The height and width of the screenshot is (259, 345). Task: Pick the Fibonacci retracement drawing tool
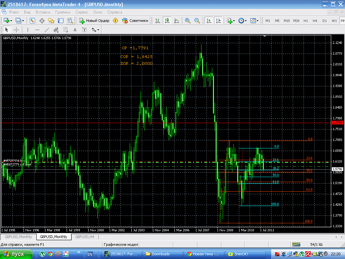click(x=66, y=30)
